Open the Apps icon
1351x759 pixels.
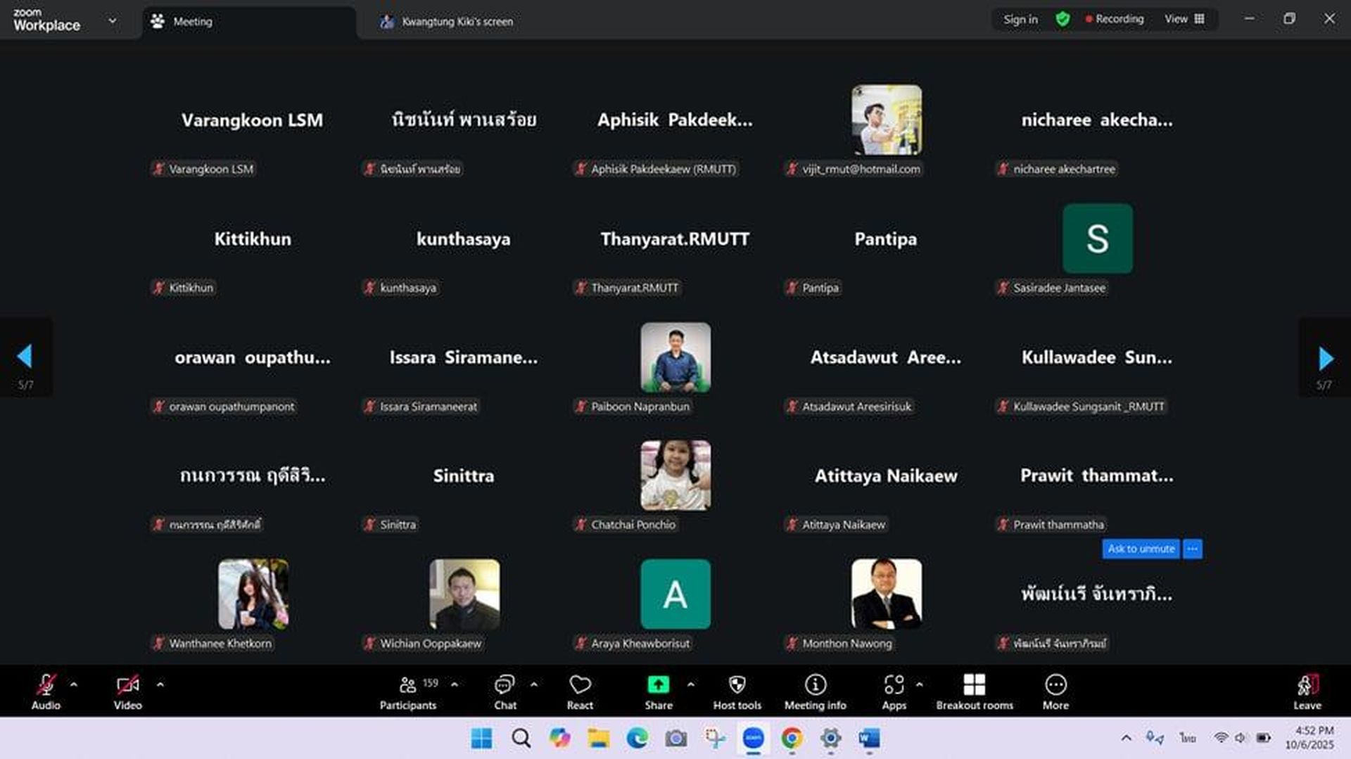(x=894, y=685)
